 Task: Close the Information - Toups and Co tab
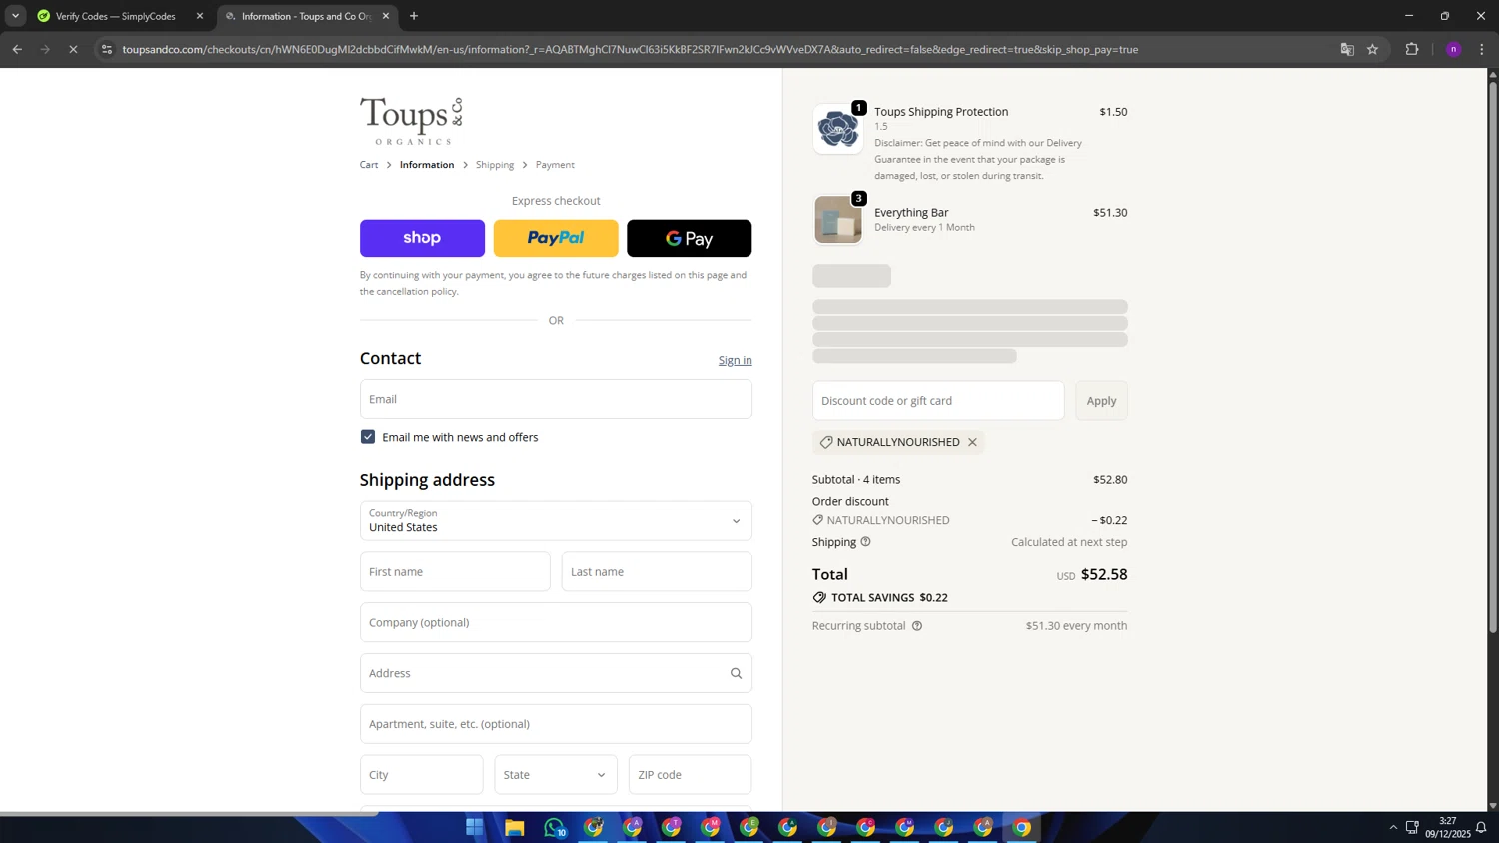[x=386, y=16]
